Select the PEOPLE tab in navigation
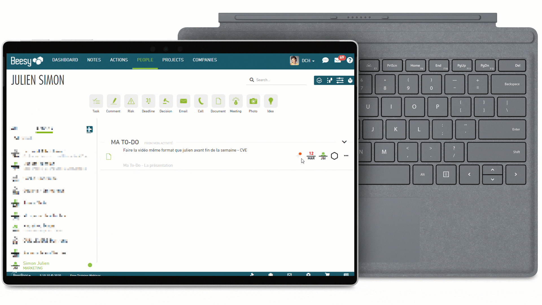The image size is (542, 305). click(x=145, y=60)
